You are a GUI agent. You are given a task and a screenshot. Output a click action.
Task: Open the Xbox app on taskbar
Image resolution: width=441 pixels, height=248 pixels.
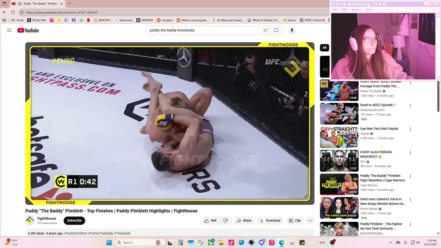click(211, 242)
